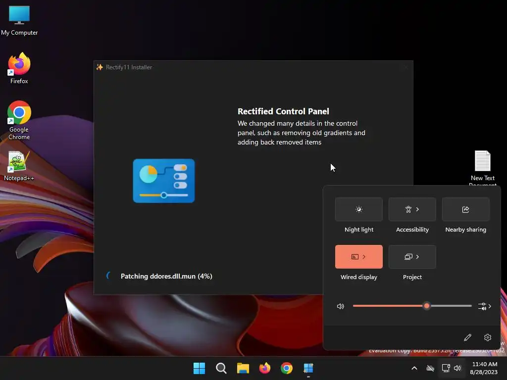Open the sound output selection button
The height and width of the screenshot is (380, 507).
coord(484,306)
